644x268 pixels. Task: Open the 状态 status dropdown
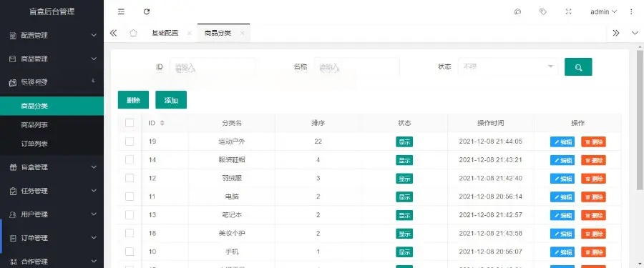[507, 66]
